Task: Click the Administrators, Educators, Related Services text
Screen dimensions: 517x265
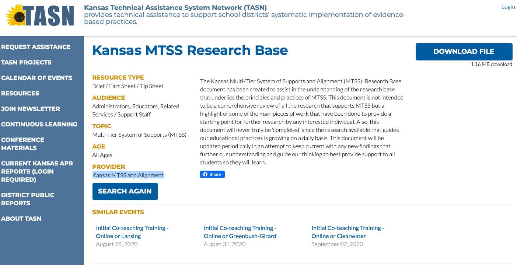Action: (x=136, y=110)
